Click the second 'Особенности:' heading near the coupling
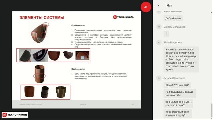The image size is (213, 120). pyautogui.click(x=78, y=69)
